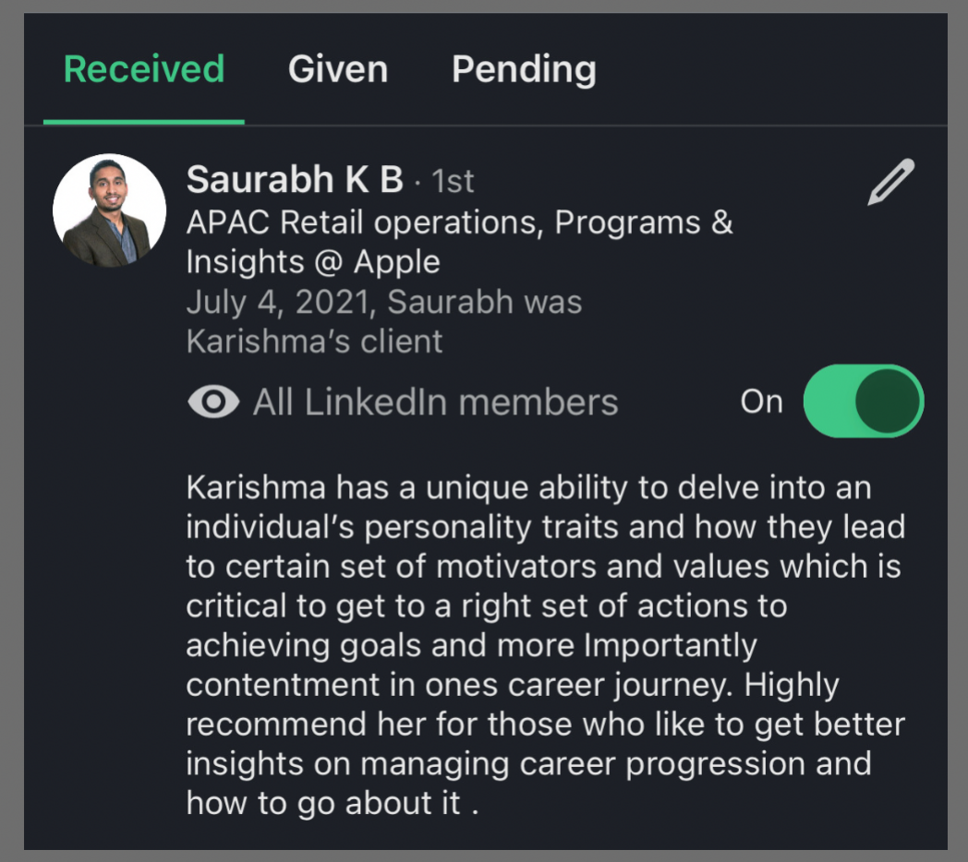Click the July 4, 2021 date line
This screenshot has height=862, width=968.
[x=383, y=302]
